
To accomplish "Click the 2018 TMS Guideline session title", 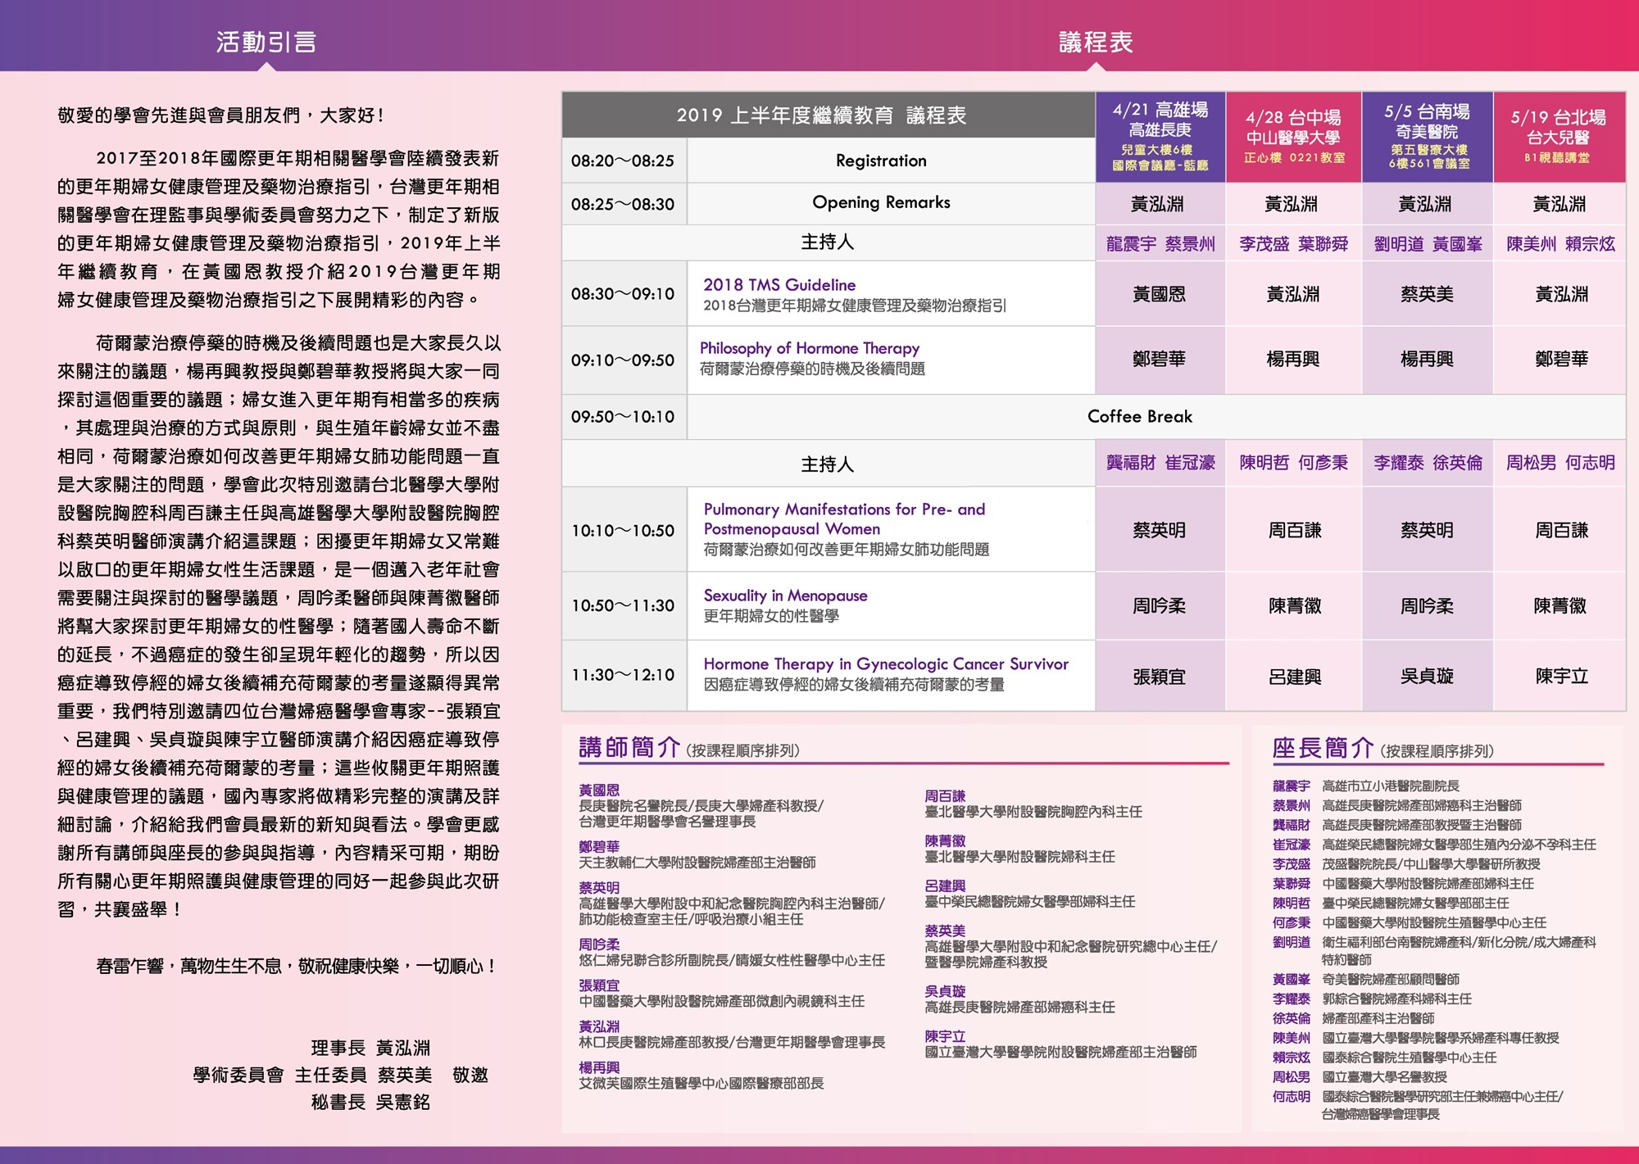I will 779,285.
